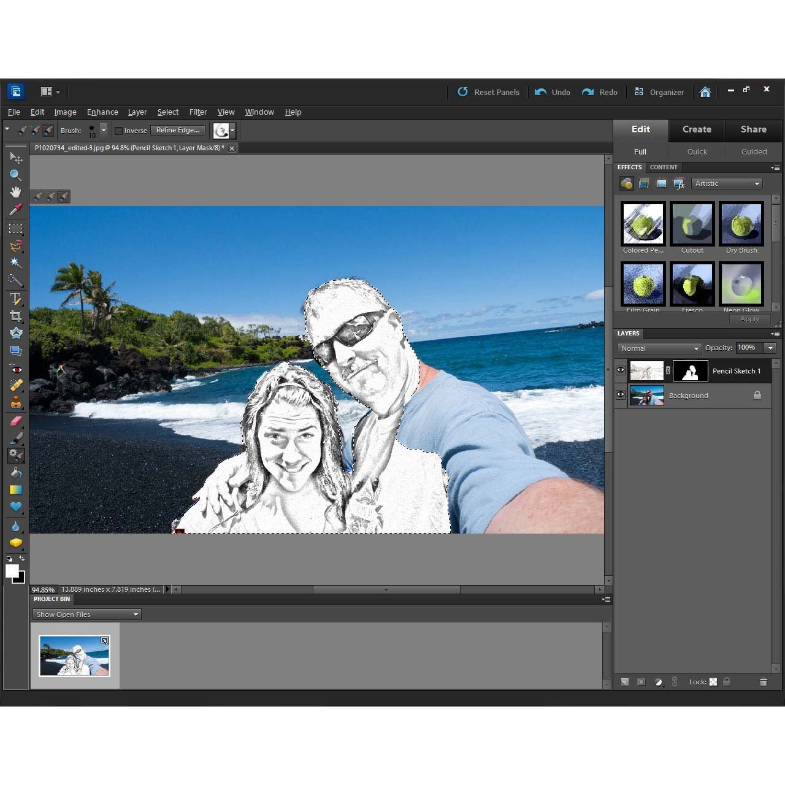Click the Home icon in top bar

click(705, 92)
